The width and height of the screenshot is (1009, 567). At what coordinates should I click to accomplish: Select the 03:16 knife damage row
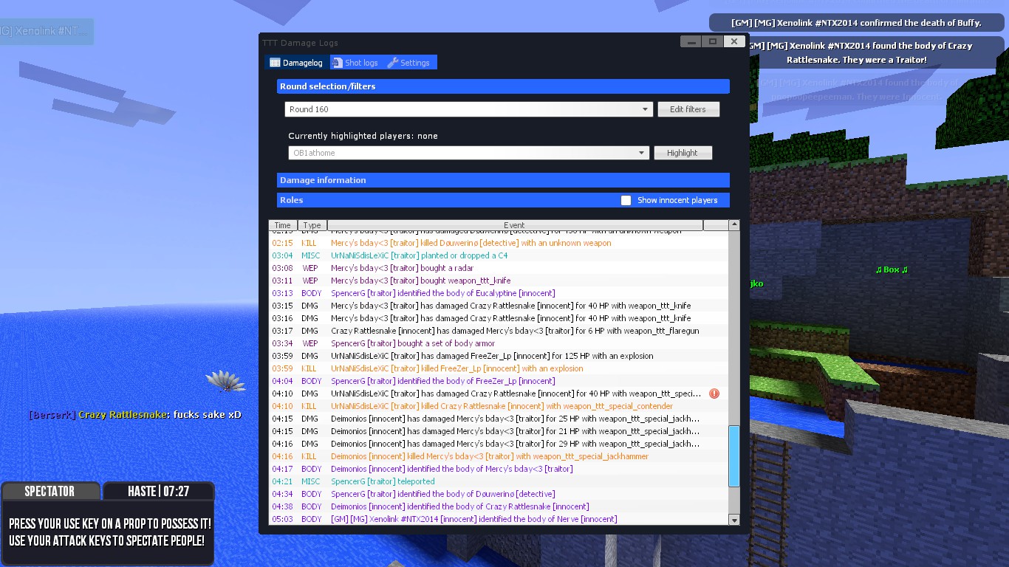coord(499,318)
